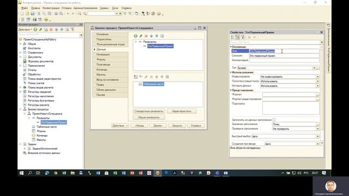Click the Save icon in main toolbar
349x196 pixels.
tap(33, 14)
